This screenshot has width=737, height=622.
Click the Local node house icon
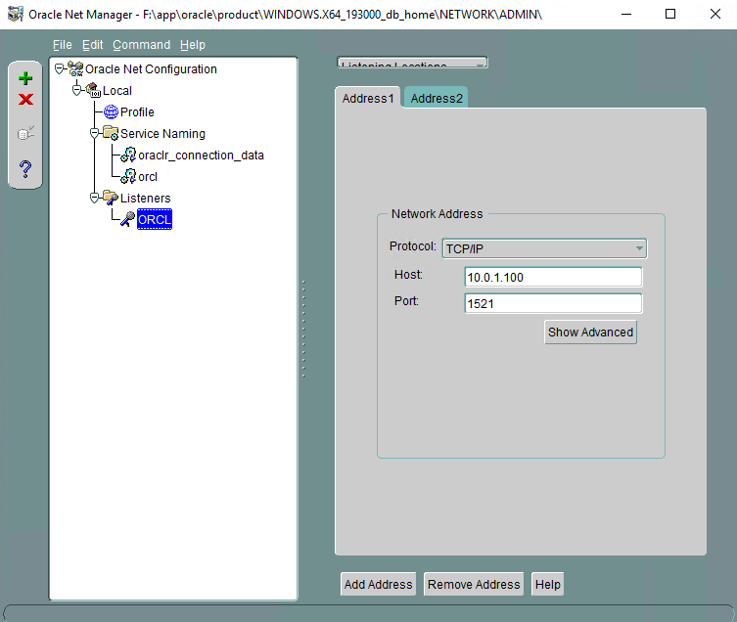click(93, 90)
